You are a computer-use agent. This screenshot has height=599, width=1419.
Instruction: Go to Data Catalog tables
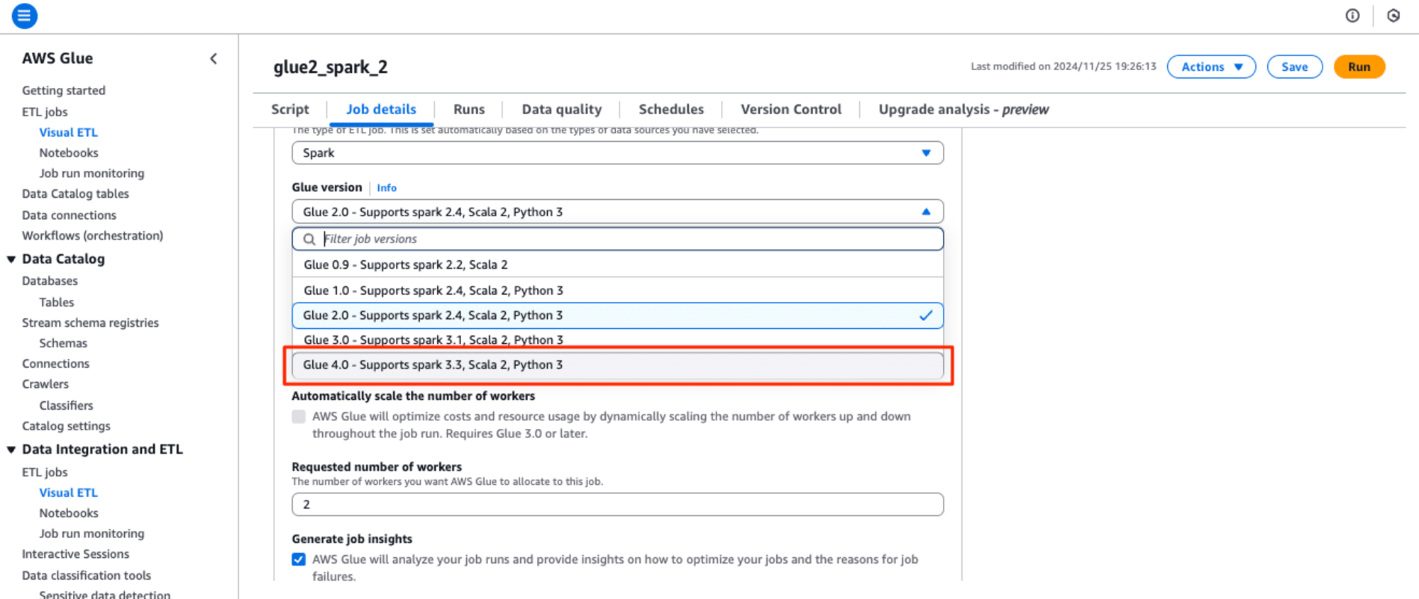[75, 194]
